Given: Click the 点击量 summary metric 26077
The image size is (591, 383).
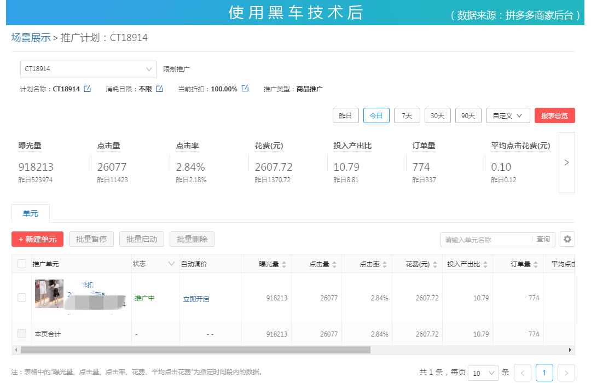Looking at the screenshot, I should coord(112,167).
